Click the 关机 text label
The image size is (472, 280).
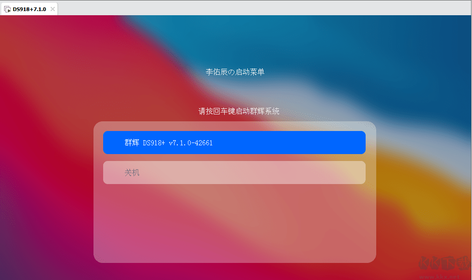click(x=132, y=173)
